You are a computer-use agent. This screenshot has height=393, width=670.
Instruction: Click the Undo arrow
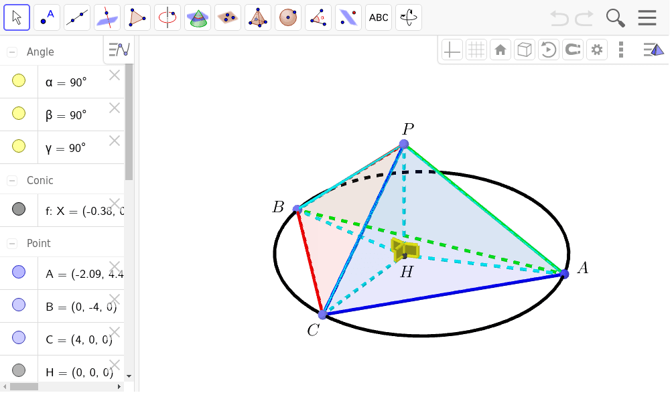(559, 18)
